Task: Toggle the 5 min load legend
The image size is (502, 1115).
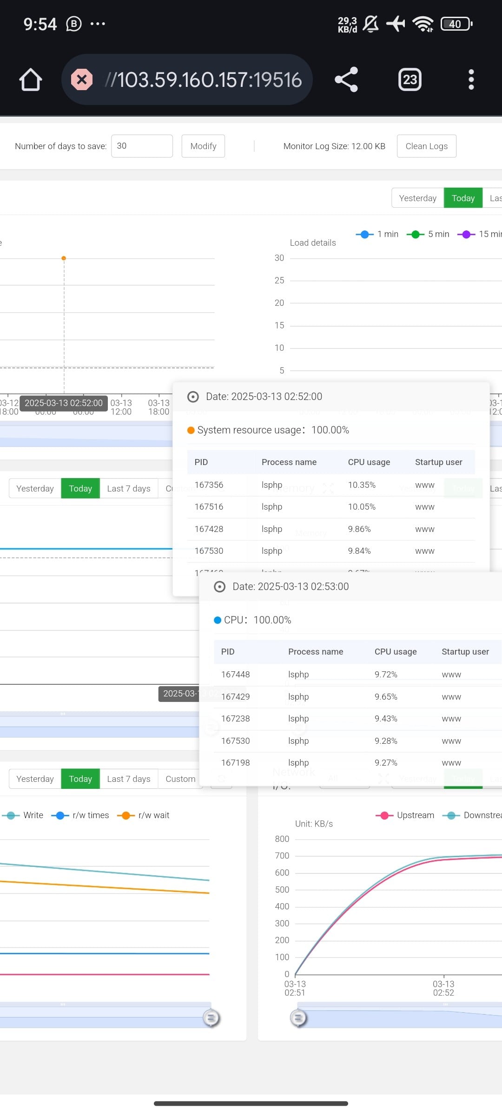Action: [428, 234]
